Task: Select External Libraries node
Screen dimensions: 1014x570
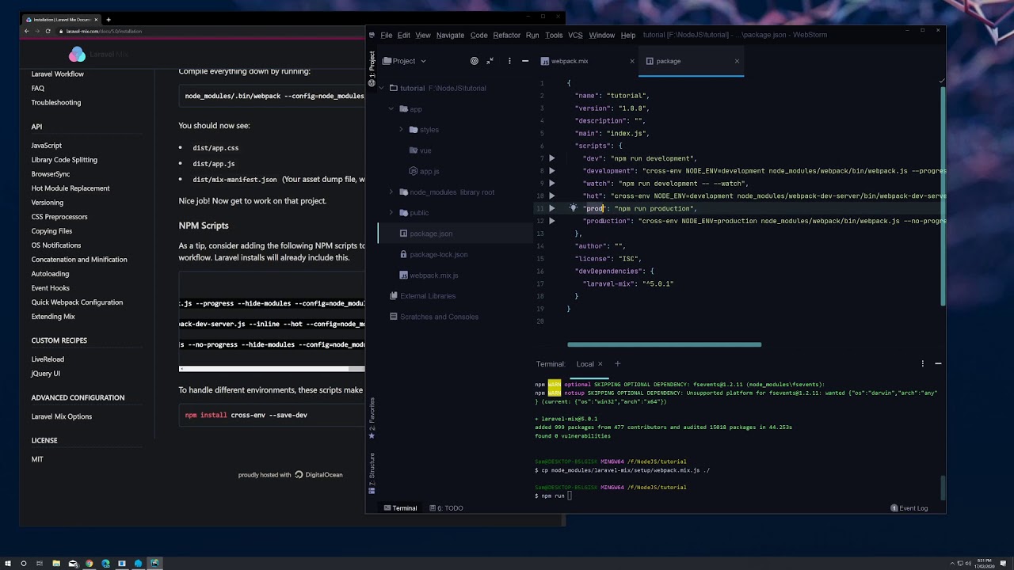Action: pyautogui.click(x=422, y=296)
